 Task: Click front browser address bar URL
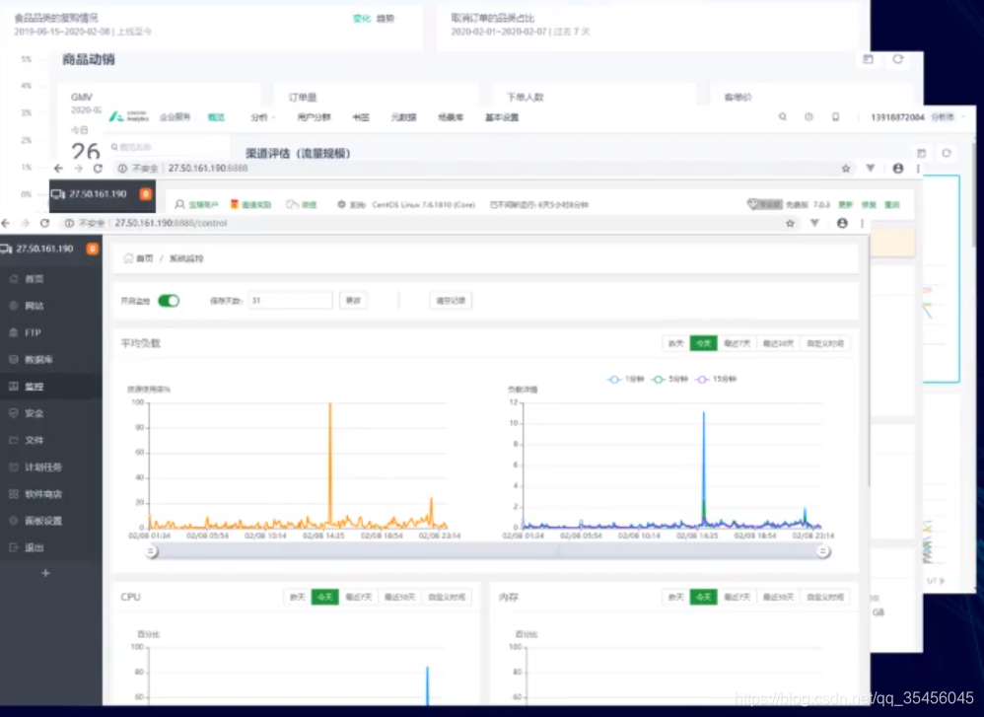pos(171,223)
